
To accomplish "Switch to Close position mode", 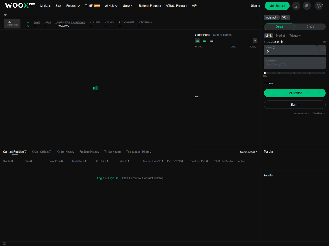I will [x=310, y=27].
